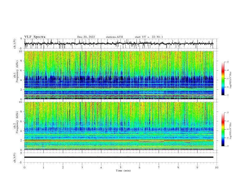Image resolution: width=244 pixels, height=188 pixels.
Task: Click time axis tick label "9"
Action: coord(197,167)
